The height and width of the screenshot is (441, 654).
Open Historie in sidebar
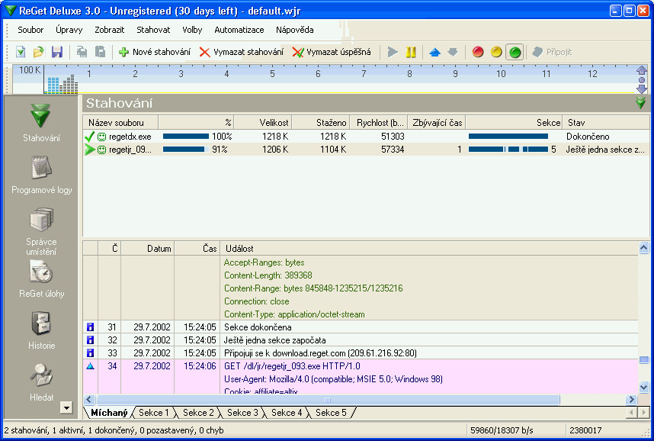pyautogui.click(x=41, y=331)
